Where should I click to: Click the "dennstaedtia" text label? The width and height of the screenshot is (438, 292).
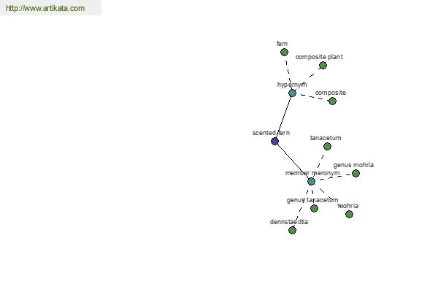pyautogui.click(x=289, y=222)
